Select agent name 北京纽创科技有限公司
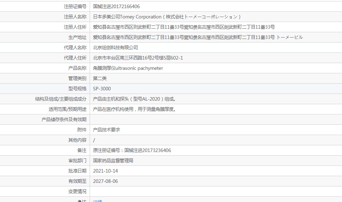 (116, 47)
